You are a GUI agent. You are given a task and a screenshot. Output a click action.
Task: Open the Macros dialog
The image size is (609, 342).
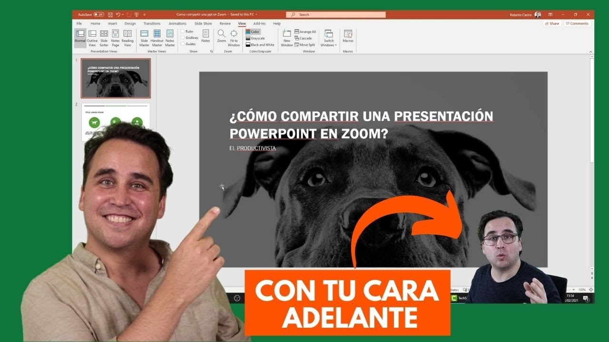pos(348,36)
